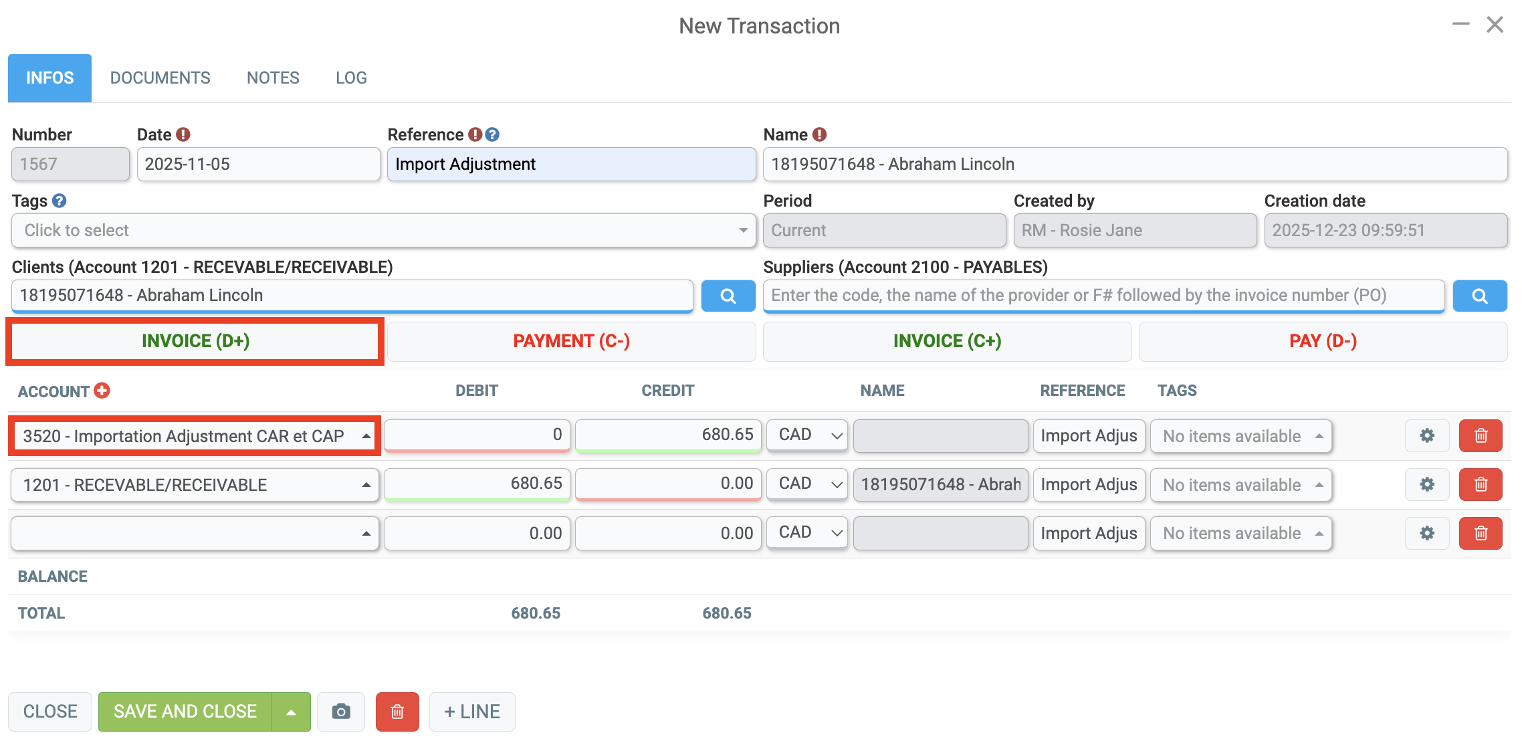
Task: Open gear settings on the 3520 account line
Action: (1427, 435)
